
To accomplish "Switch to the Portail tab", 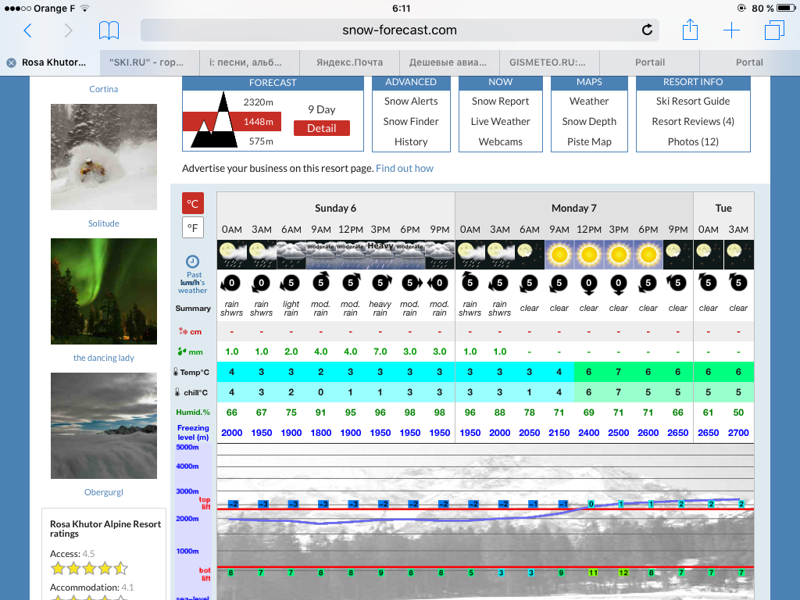I will 649,62.
